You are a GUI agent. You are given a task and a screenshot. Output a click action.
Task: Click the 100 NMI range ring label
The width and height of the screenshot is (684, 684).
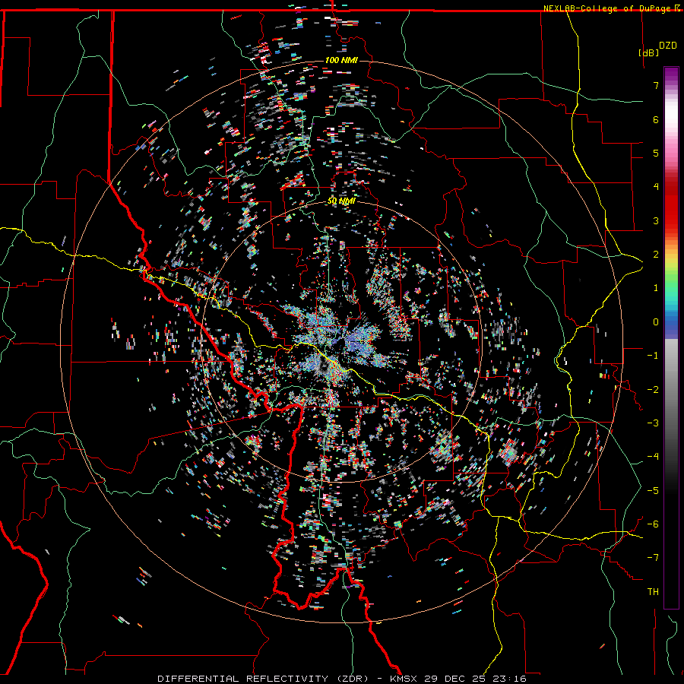pos(341,60)
